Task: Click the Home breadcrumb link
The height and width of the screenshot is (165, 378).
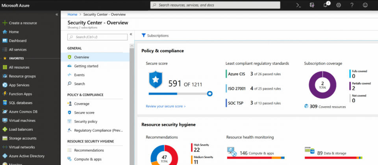Action: coord(72,15)
